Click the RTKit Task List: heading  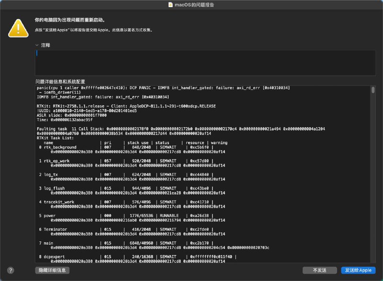click(x=55, y=138)
